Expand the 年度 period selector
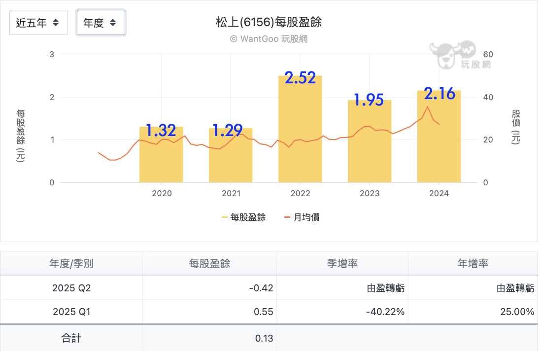Screen dimensions: 540x351 tap(101, 23)
